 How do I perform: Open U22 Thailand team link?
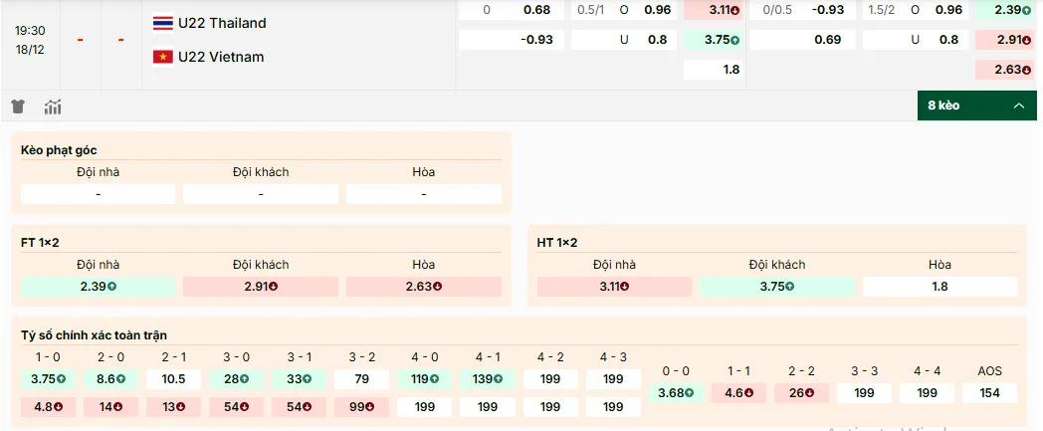click(x=222, y=23)
